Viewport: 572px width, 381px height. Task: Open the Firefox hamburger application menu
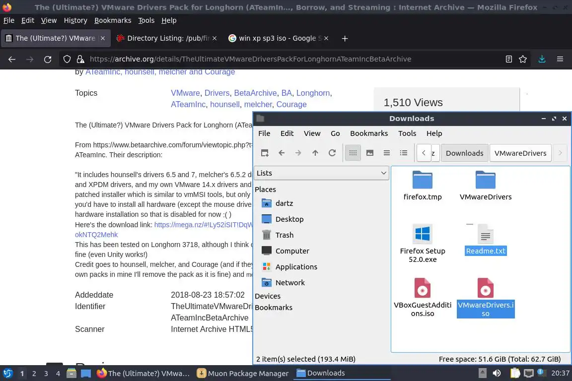(x=560, y=59)
